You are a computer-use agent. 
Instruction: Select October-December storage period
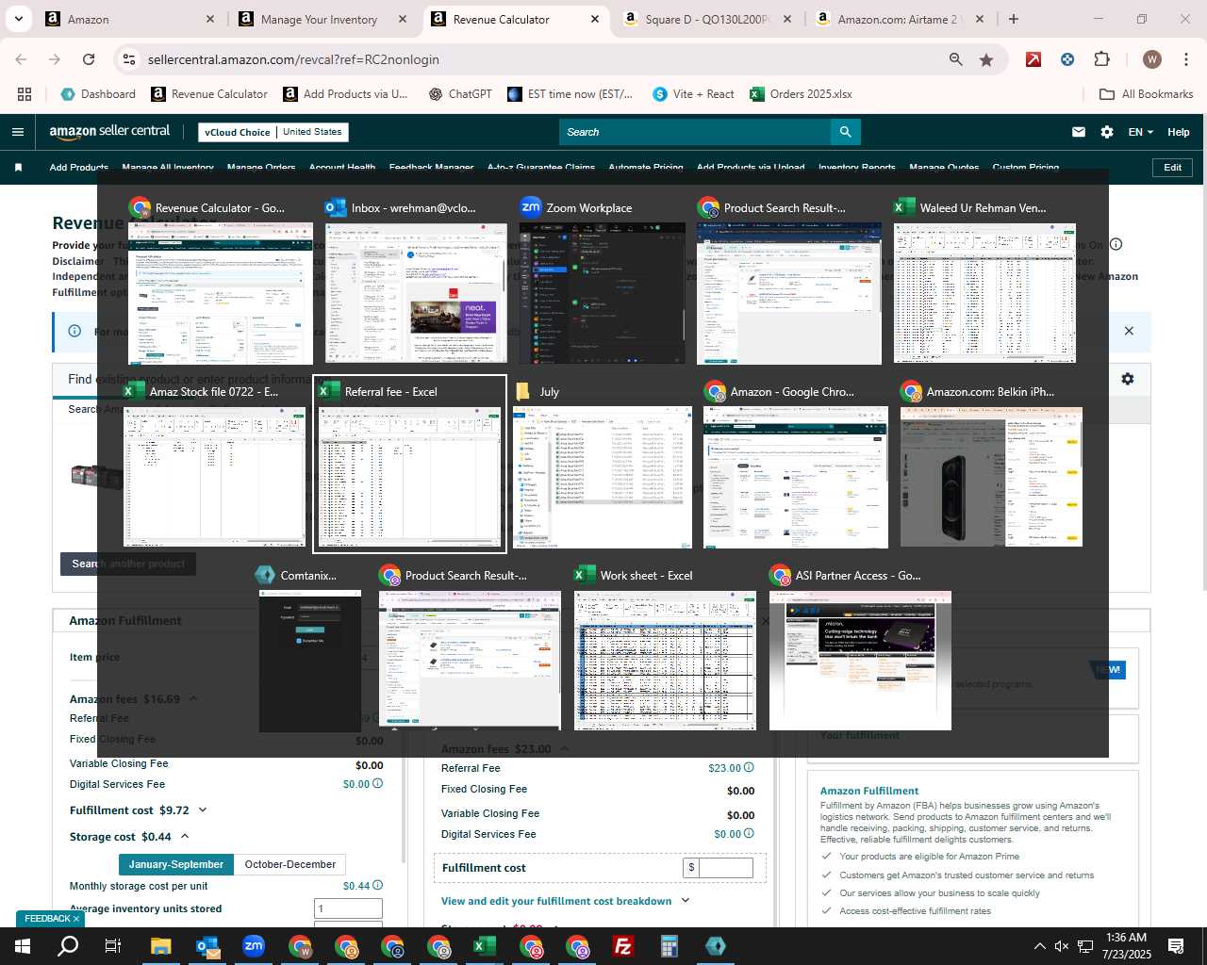[290, 864]
